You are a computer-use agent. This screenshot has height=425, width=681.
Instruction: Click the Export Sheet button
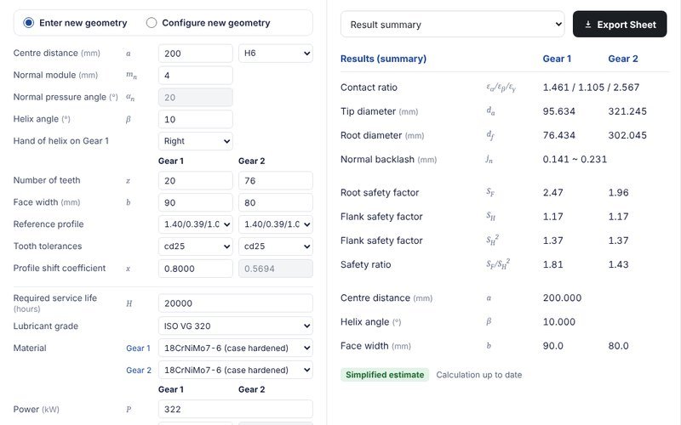click(x=620, y=25)
